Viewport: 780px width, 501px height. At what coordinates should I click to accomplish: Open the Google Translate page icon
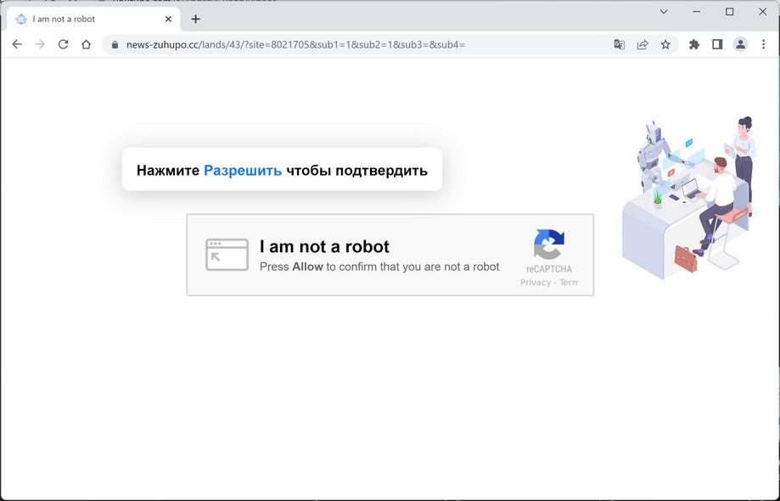[x=620, y=44]
